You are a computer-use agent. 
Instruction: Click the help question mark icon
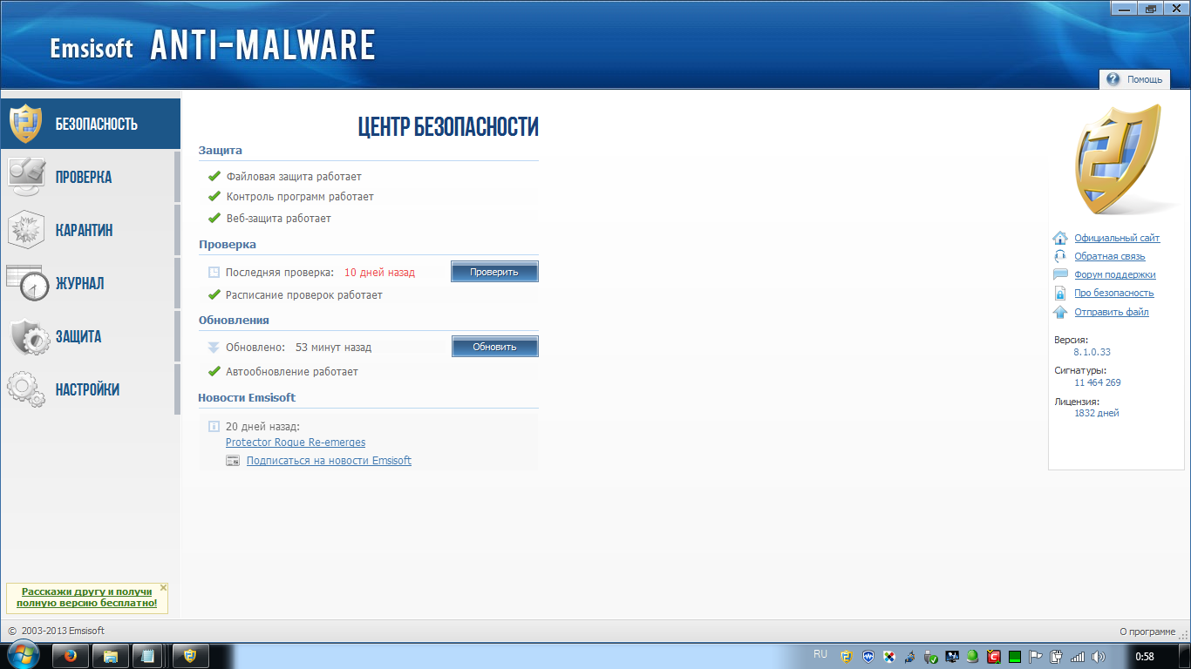[1113, 79]
